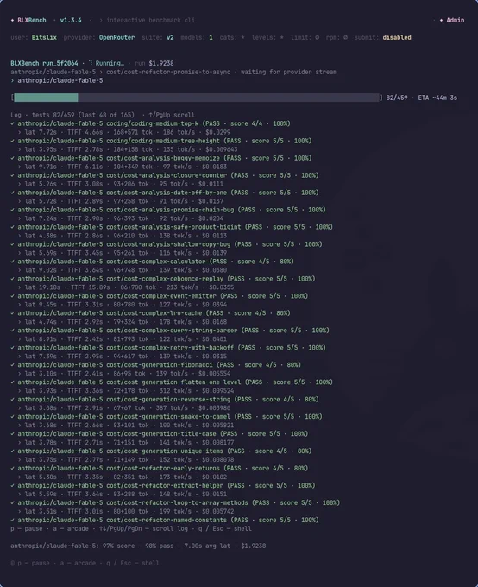Click the run id BLXBench run_5f2064

44,63
